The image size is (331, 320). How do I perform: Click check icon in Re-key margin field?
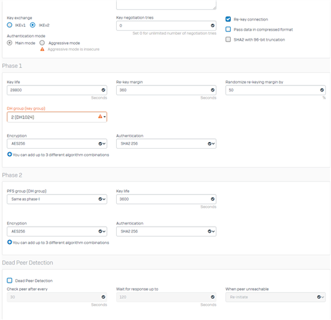213,90
